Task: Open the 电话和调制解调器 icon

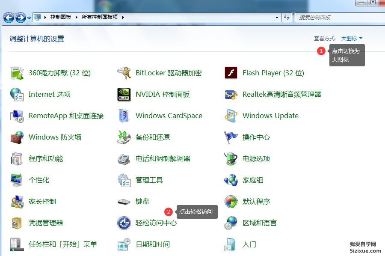Action: click(x=124, y=159)
